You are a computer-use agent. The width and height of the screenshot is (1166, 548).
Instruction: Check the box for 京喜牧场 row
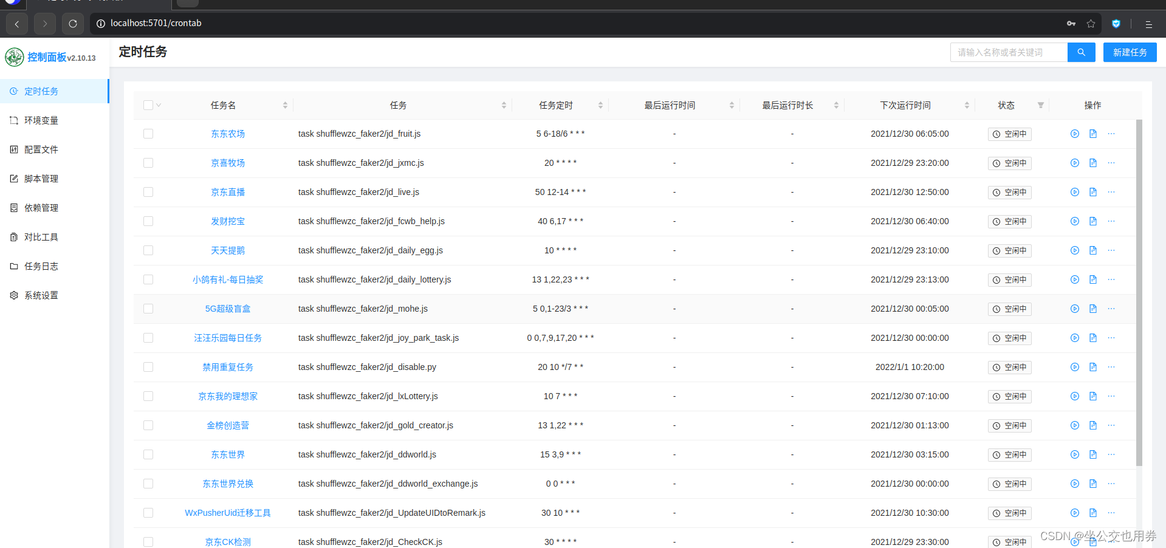tap(148, 163)
